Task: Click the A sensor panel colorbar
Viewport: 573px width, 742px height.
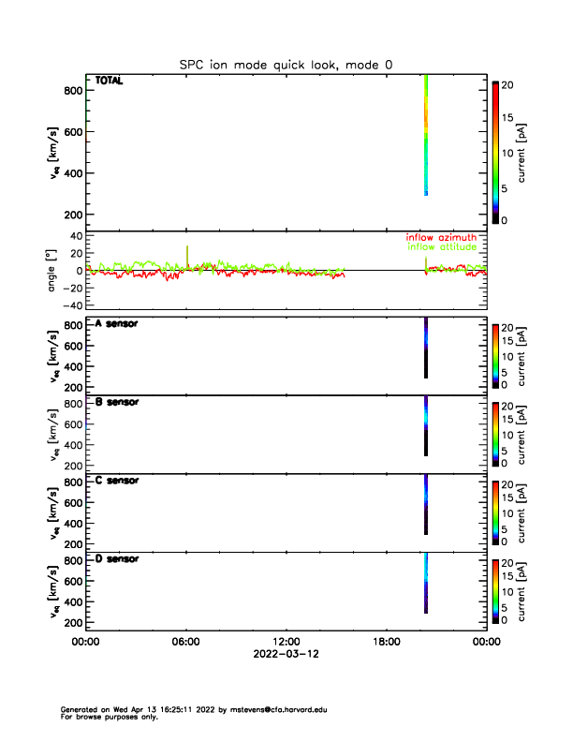Action: point(495,354)
